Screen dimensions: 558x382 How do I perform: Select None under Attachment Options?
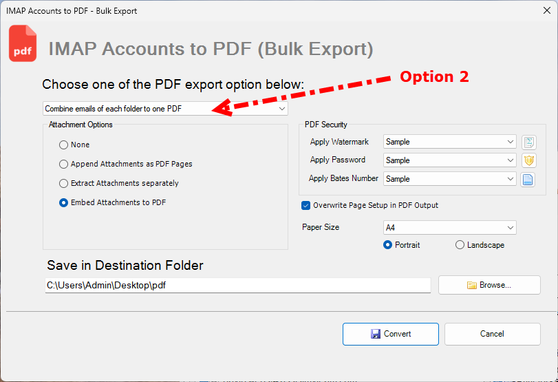64,145
